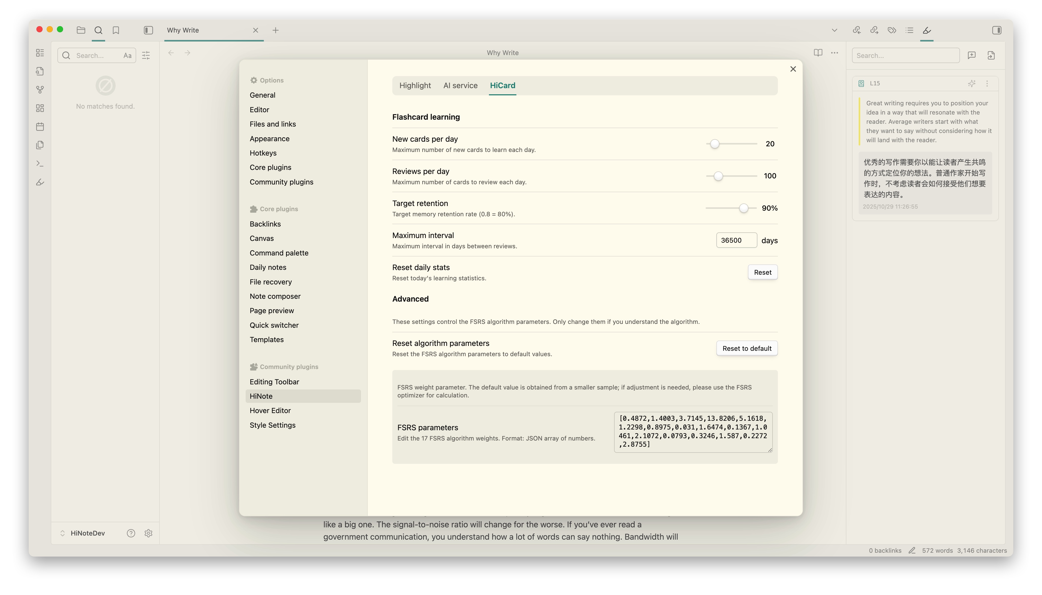Click the outline list icon

[909, 30]
